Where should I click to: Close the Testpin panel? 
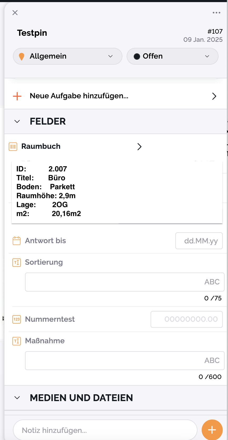click(15, 13)
